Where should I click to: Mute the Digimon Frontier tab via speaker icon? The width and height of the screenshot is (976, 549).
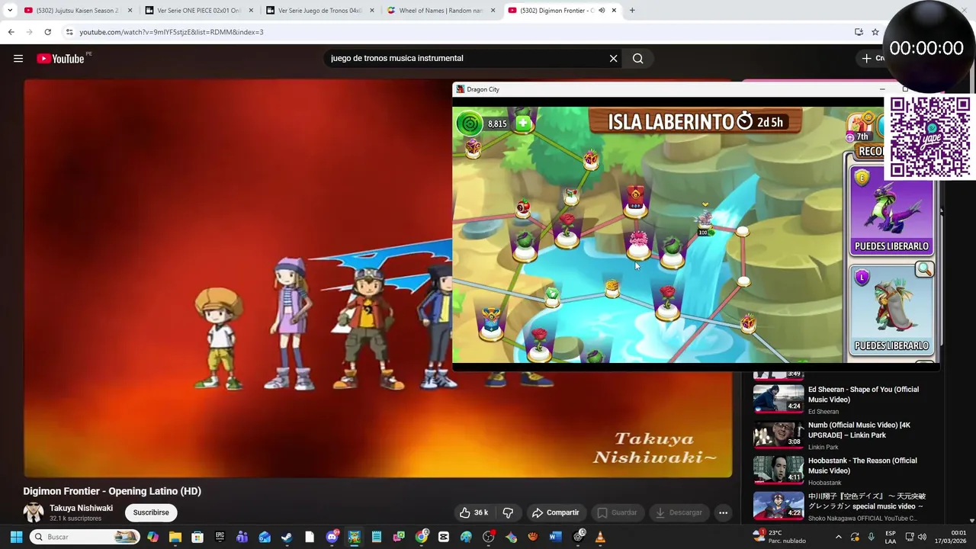pyautogui.click(x=602, y=11)
